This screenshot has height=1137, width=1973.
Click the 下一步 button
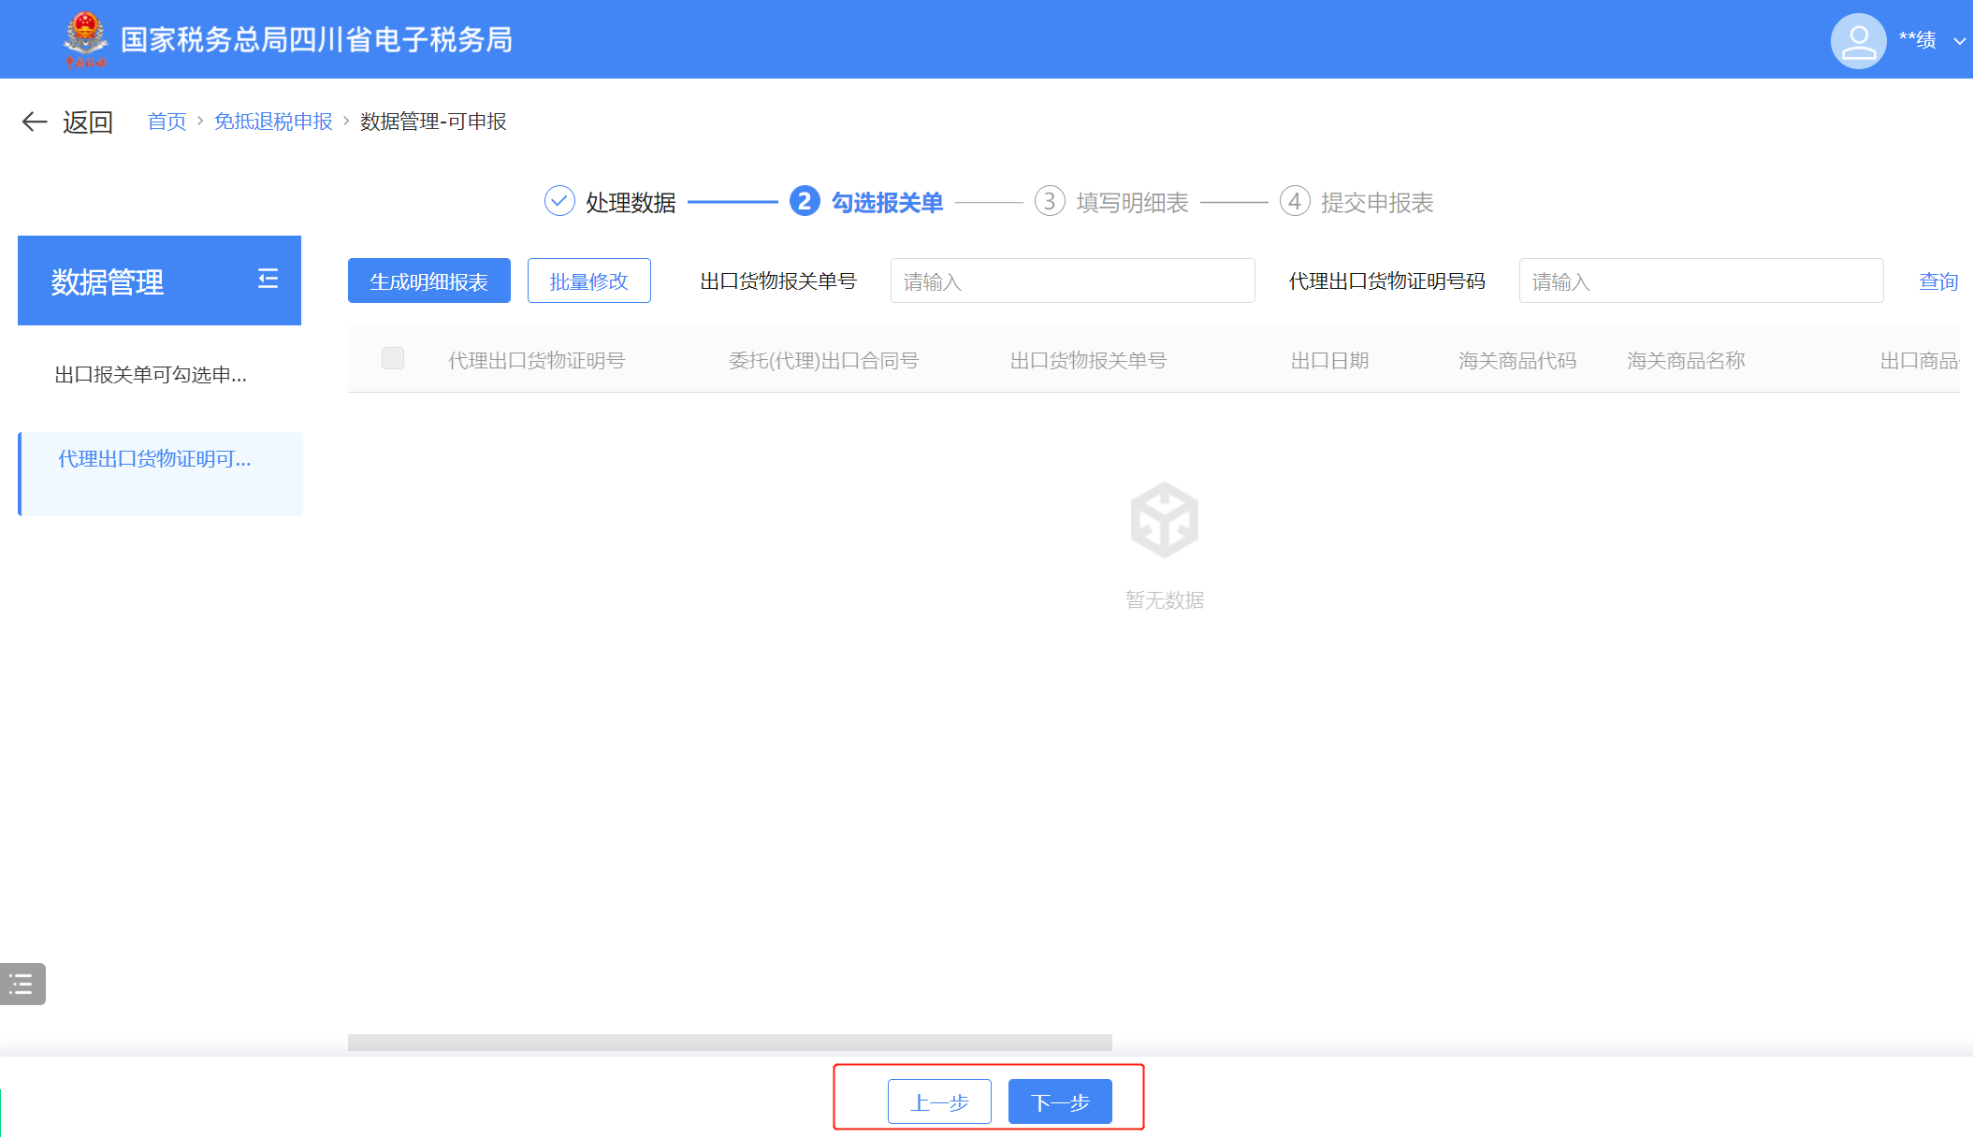1060,1102
